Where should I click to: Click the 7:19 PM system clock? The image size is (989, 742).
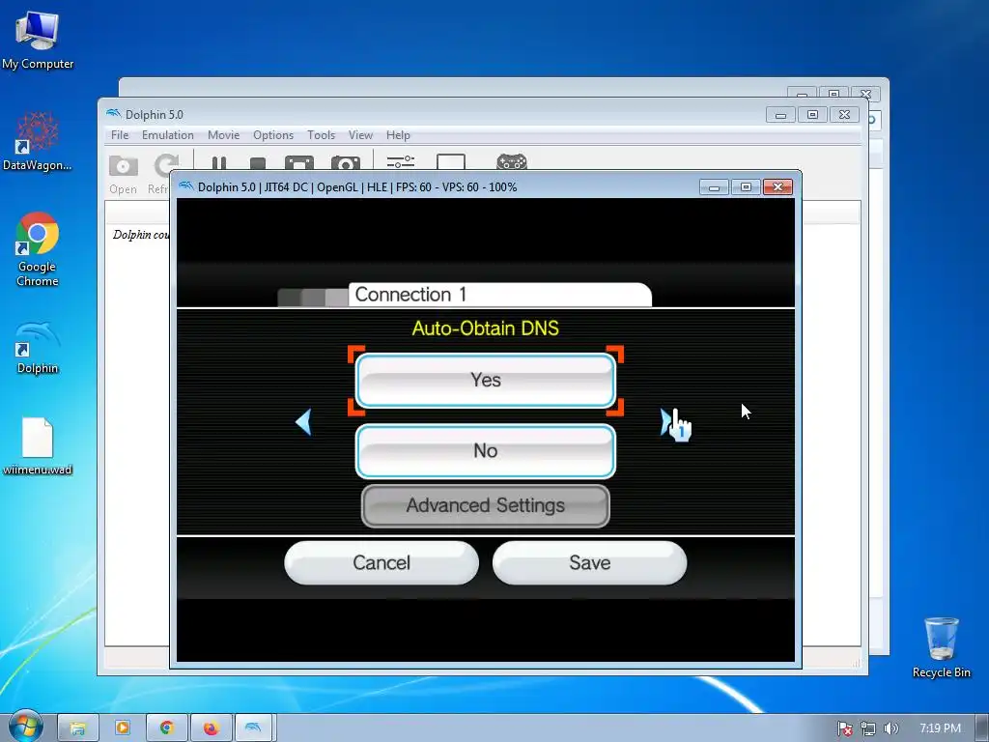[x=940, y=728]
